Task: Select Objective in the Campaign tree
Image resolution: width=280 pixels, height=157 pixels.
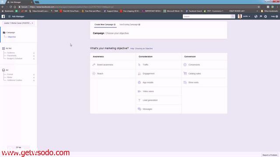Action: [12, 37]
